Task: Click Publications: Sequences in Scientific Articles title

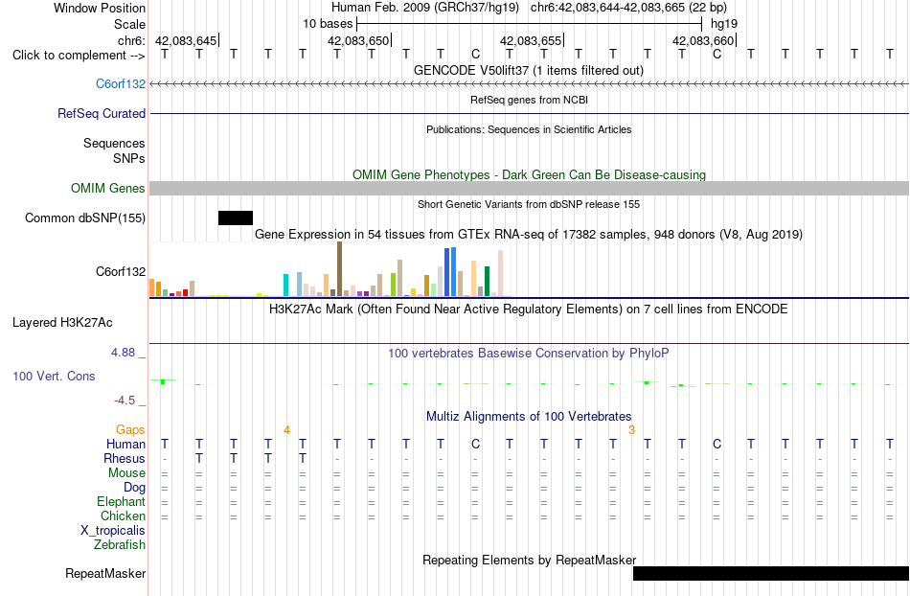Action: tap(529, 130)
